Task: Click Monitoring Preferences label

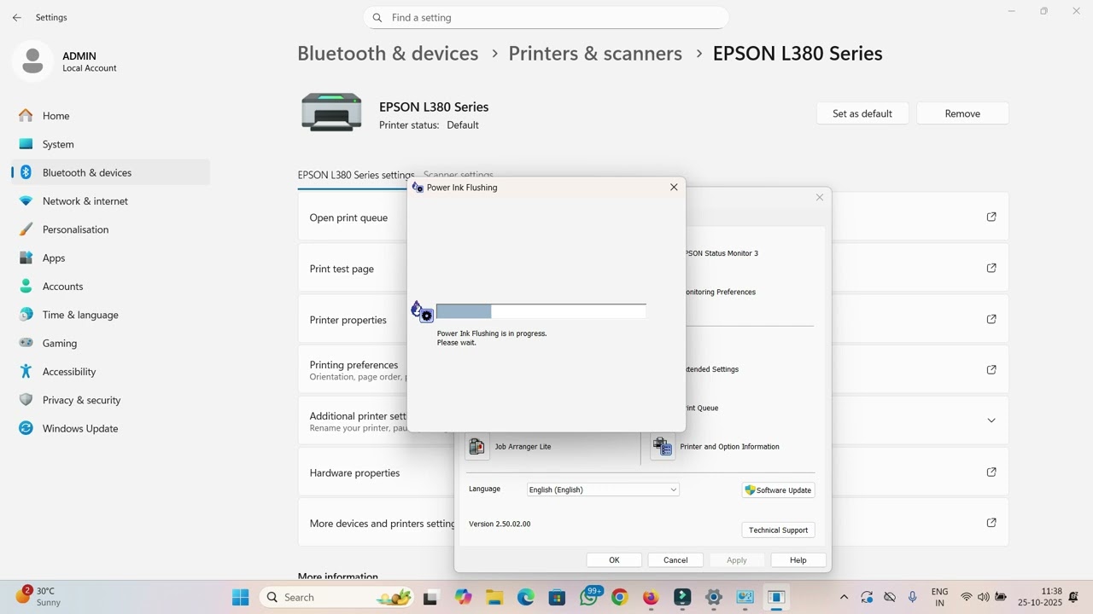Action: (721, 292)
